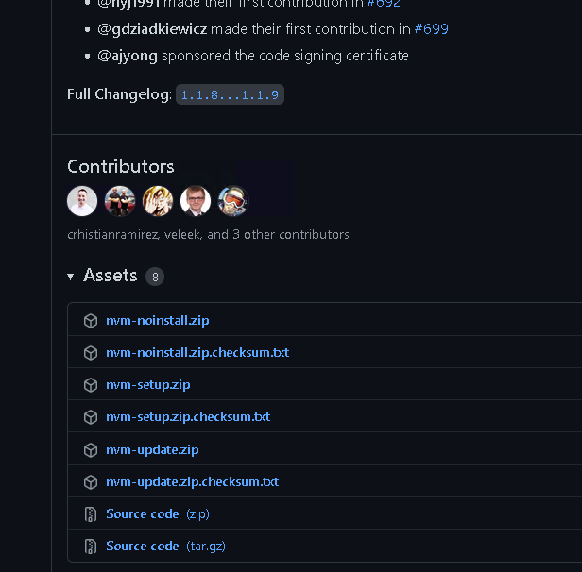This screenshot has width=582, height=572.
Task: Click package icon beside nvm-update.zip
Action: pyautogui.click(x=91, y=450)
